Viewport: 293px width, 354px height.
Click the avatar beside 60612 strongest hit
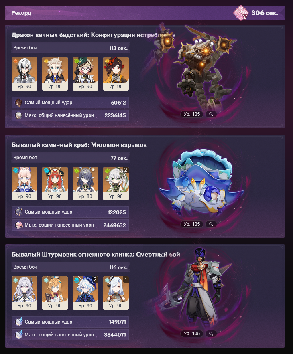click(x=18, y=103)
